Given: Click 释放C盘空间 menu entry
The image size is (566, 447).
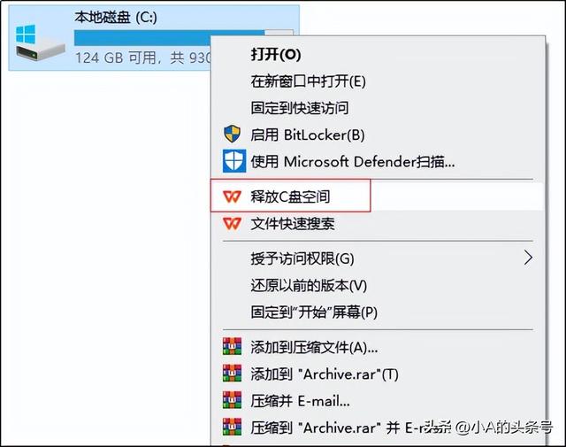Looking at the screenshot, I should (290, 196).
